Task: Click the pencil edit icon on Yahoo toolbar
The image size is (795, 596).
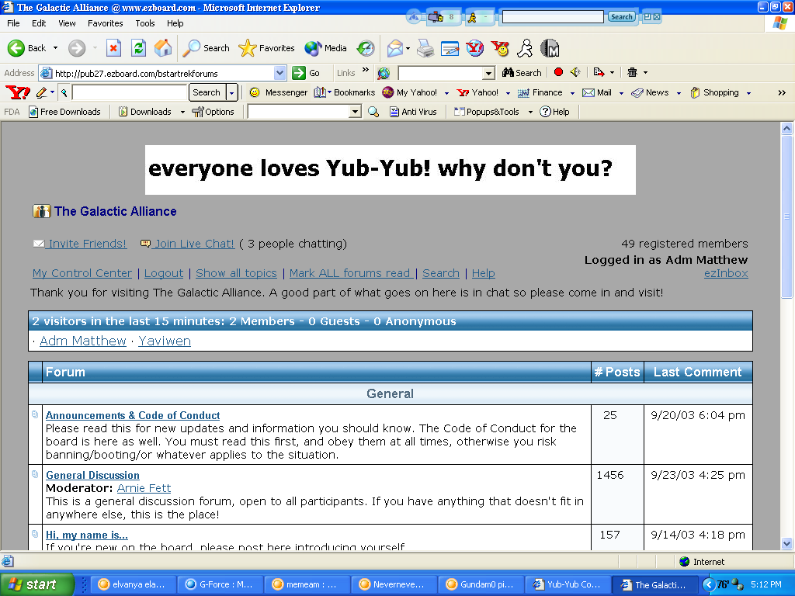Action: pos(42,92)
